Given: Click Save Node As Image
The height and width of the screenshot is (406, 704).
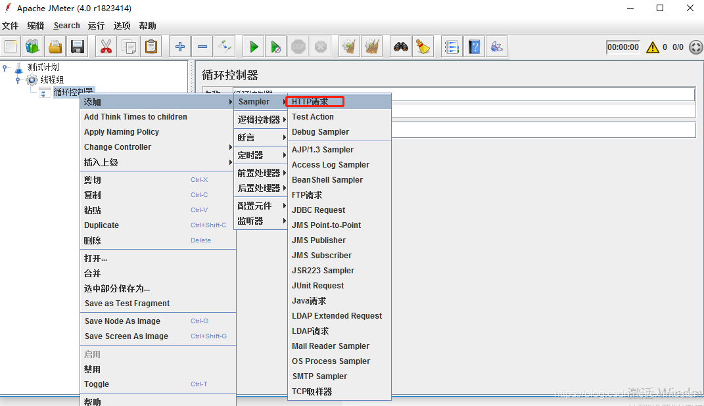Looking at the screenshot, I should [x=158, y=321].
